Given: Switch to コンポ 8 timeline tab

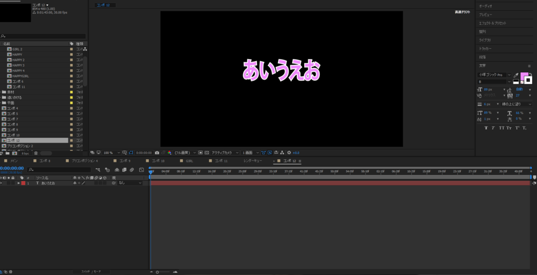Looking at the screenshot, I should pos(45,161).
